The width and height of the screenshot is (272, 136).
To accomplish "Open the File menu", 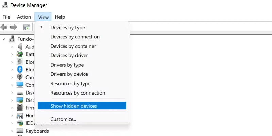I will coord(6,17).
